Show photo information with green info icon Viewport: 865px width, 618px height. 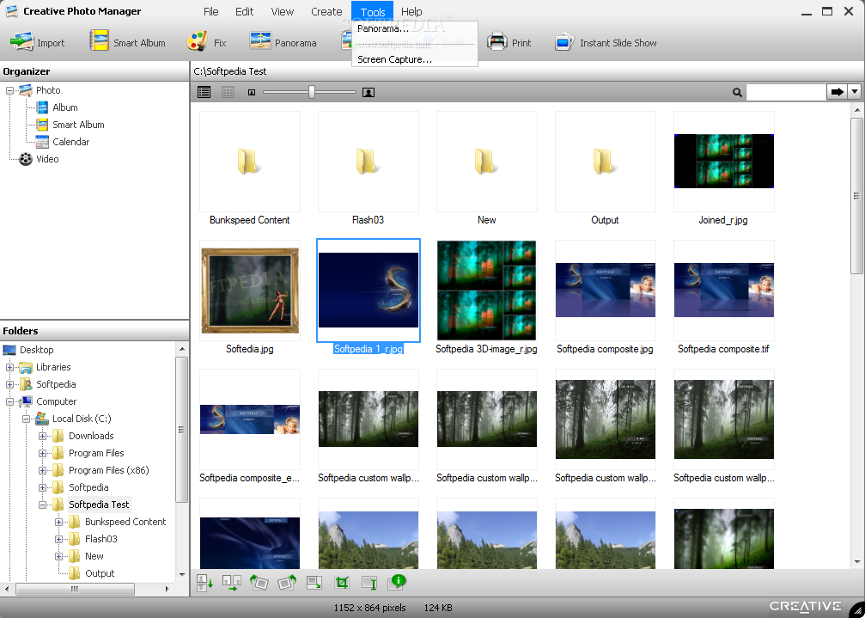click(x=397, y=582)
